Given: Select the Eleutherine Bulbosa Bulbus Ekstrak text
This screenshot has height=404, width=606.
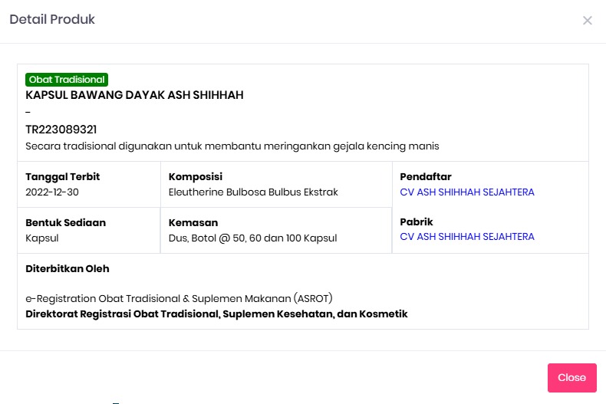Looking at the screenshot, I should (253, 192).
